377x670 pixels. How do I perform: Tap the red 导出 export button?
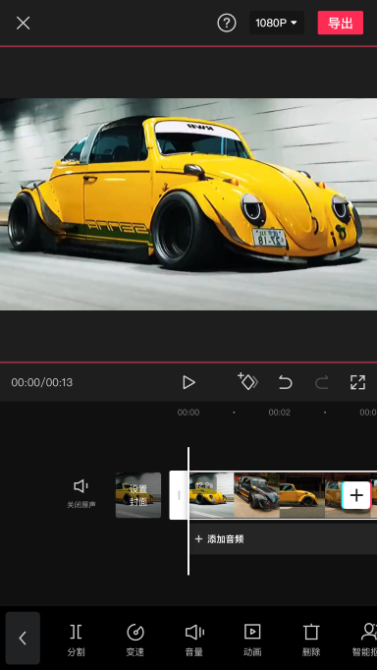click(x=341, y=23)
